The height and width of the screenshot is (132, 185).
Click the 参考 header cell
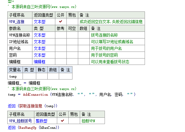point(61,28)
